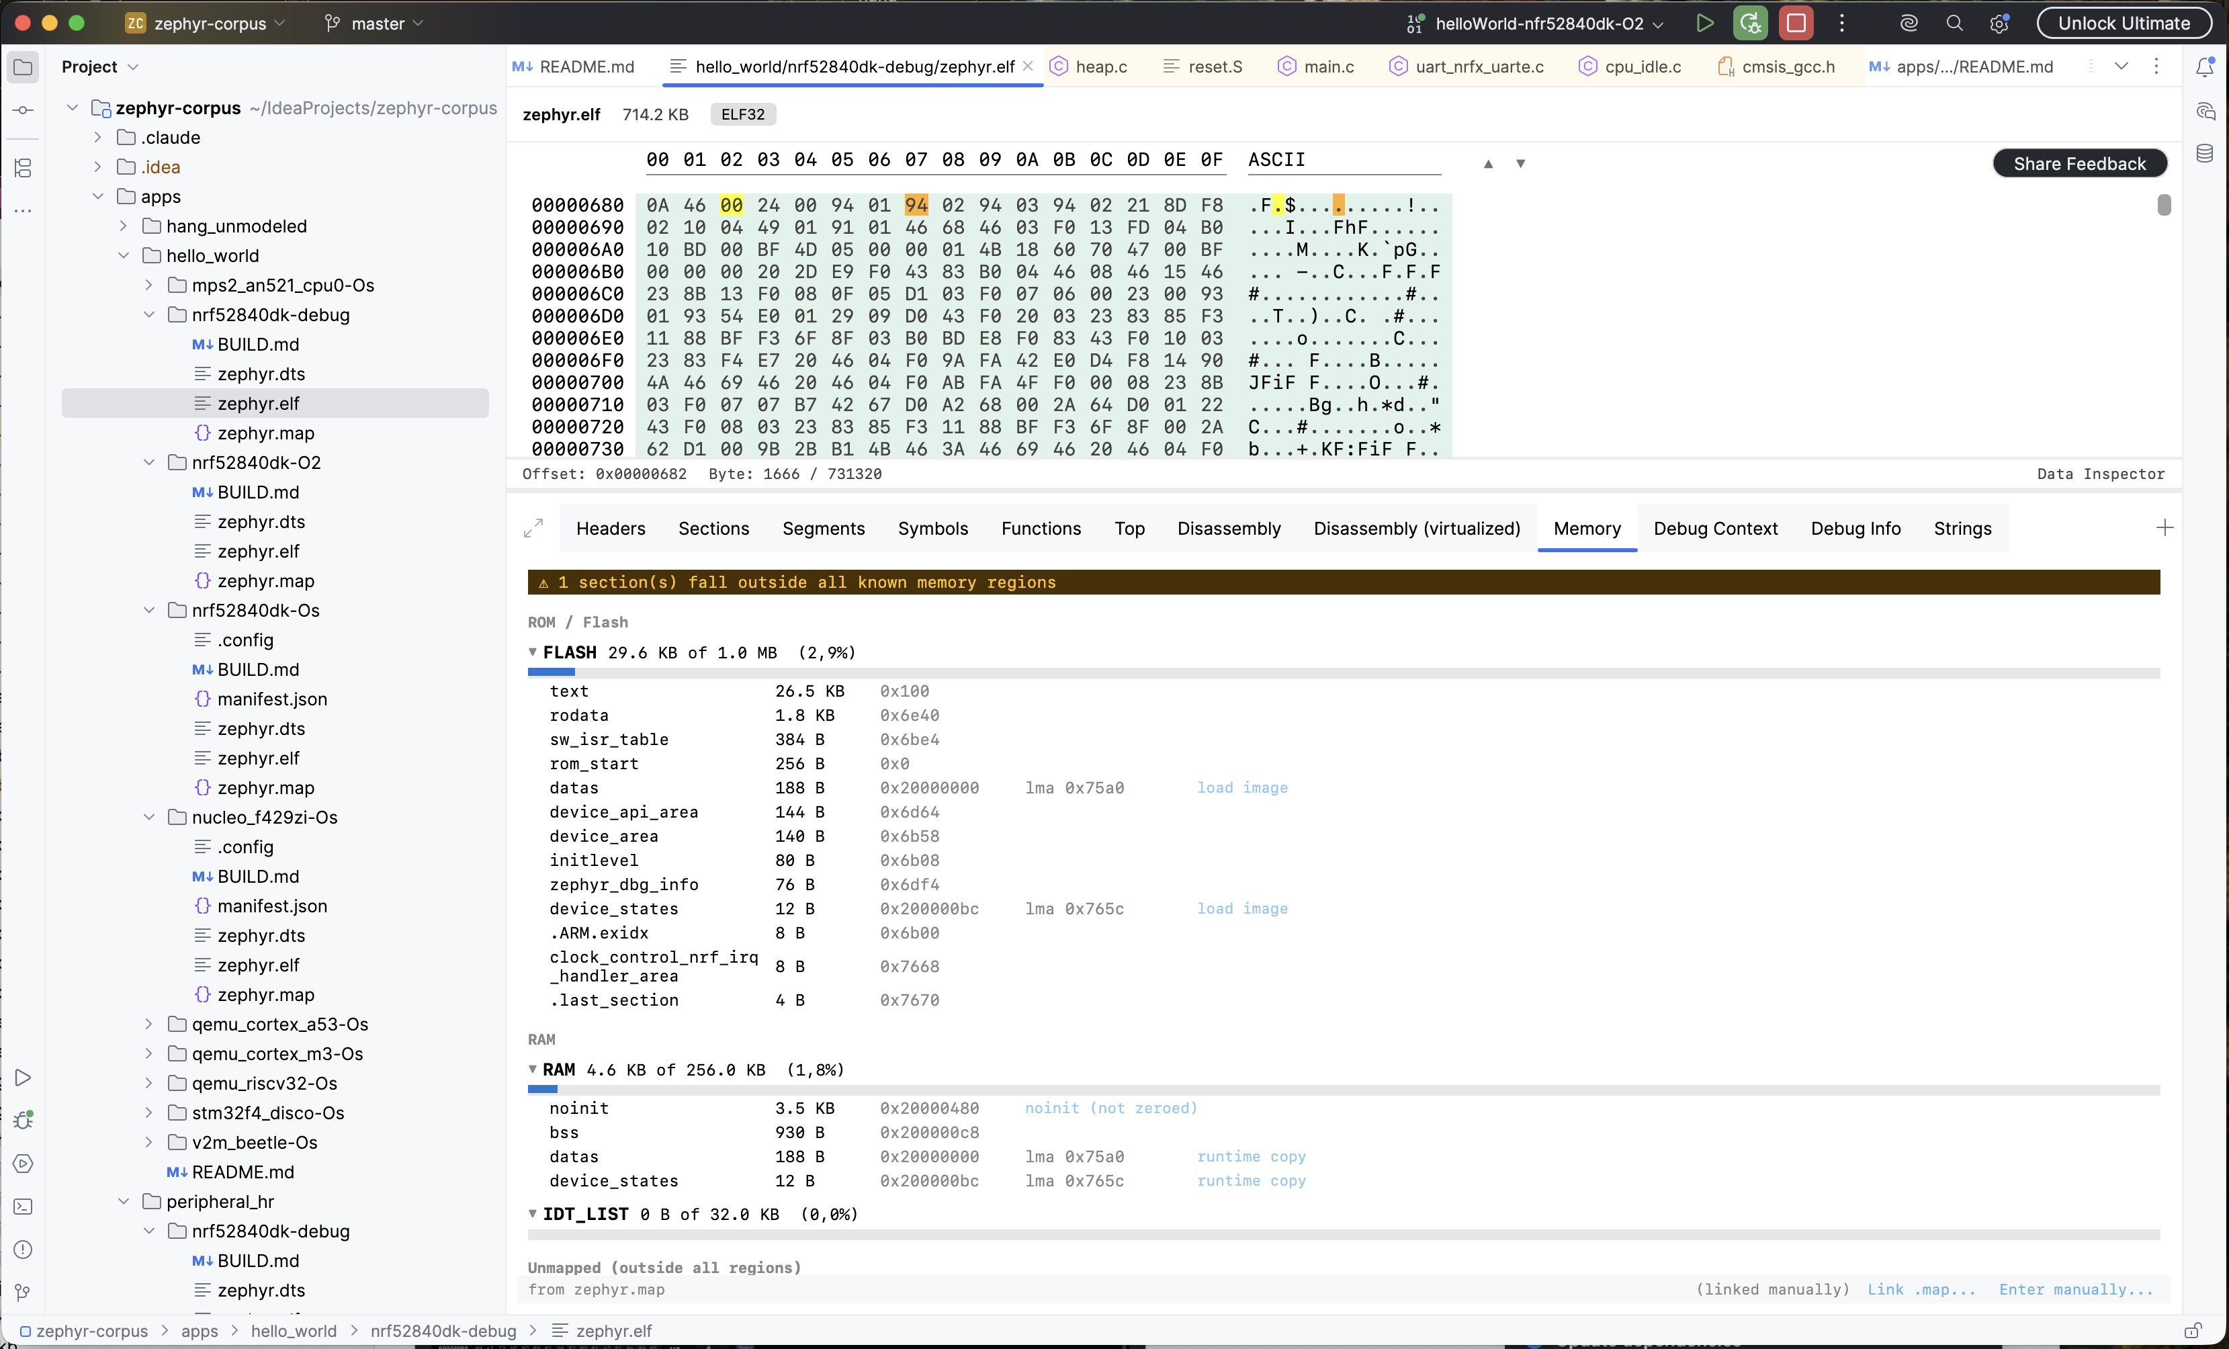The image size is (2229, 1349).
Task: Collapse the FLASH region
Action: point(533,652)
